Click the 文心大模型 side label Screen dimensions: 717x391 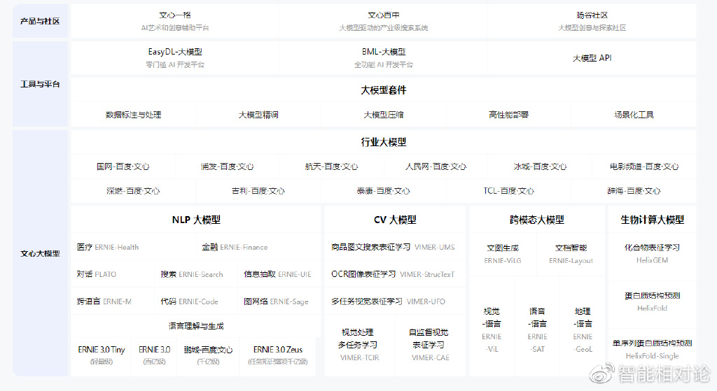click(x=40, y=253)
